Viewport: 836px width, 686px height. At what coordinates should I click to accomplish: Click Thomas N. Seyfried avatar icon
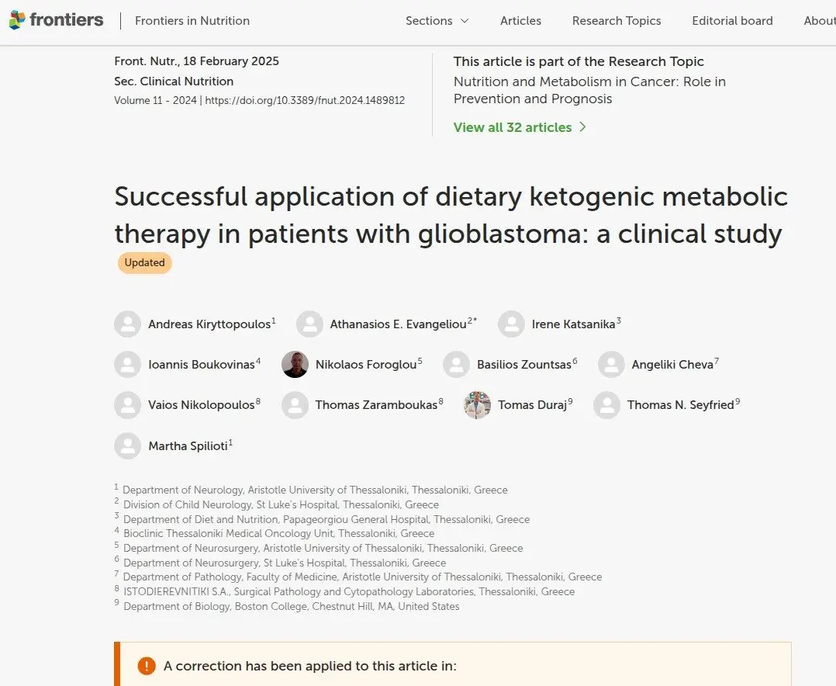[x=606, y=405]
